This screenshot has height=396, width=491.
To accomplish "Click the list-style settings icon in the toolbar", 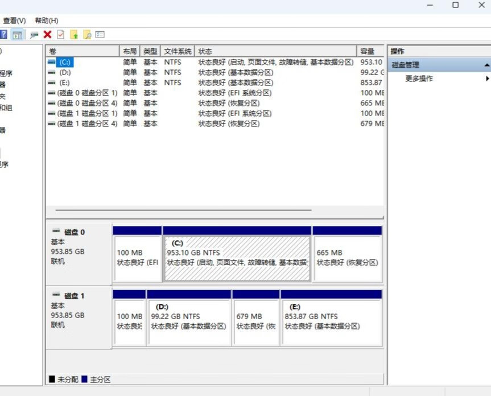I will [x=100, y=35].
